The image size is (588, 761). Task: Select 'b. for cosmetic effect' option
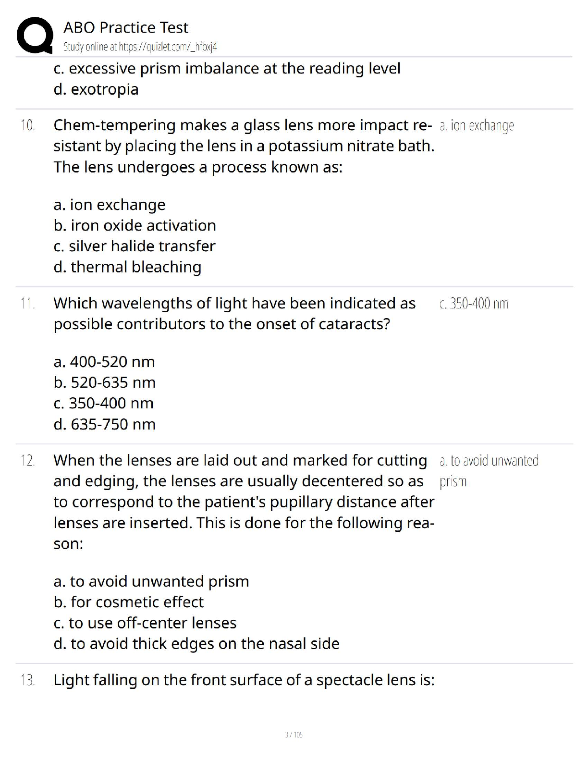coord(129,602)
